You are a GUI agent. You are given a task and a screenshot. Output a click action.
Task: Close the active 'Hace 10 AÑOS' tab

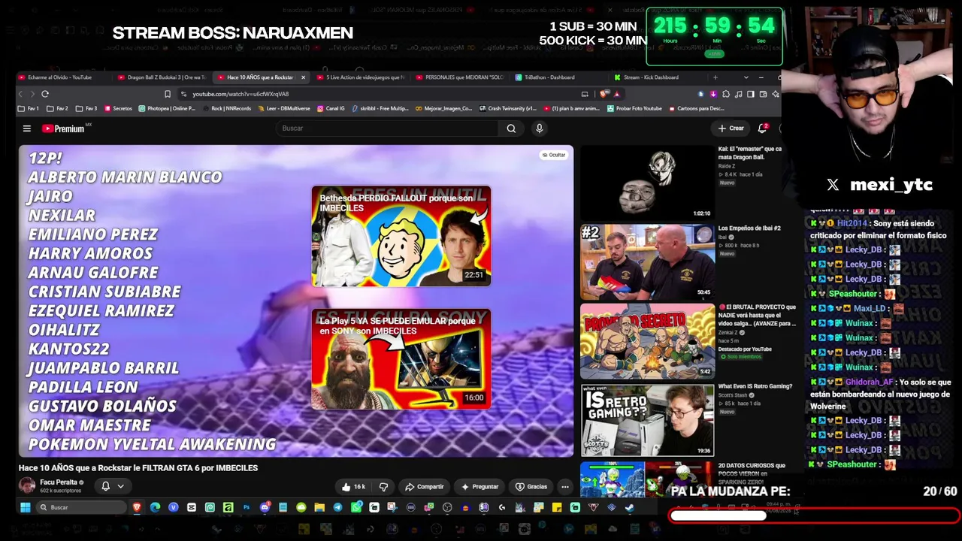[x=303, y=77]
